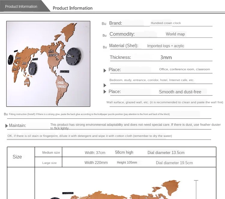Screen dimensions: 225x199
Task: Click the large black clock dial in photo
Action: (73, 56)
